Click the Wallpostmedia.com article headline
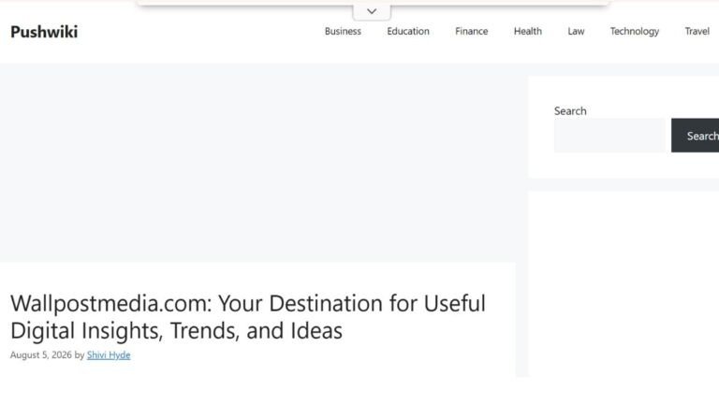Screen dimensions: 719x419 tap(247, 316)
